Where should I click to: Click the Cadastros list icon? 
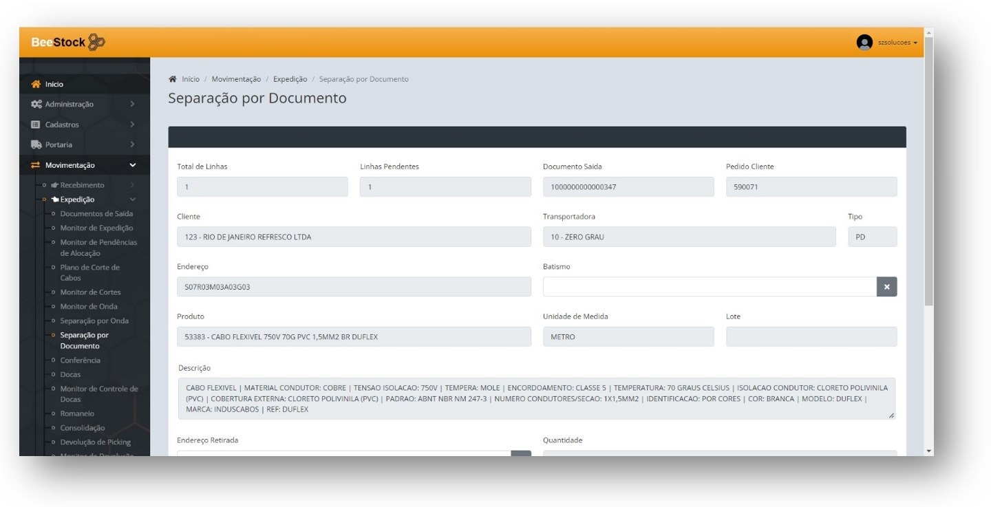[36, 125]
